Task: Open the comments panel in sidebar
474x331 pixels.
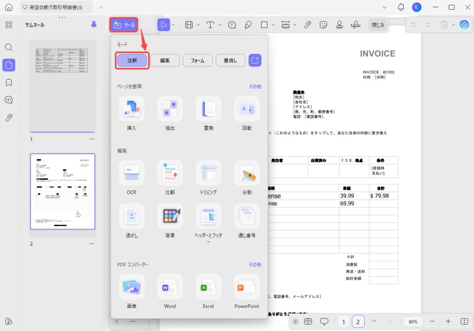Action: [9, 100]
